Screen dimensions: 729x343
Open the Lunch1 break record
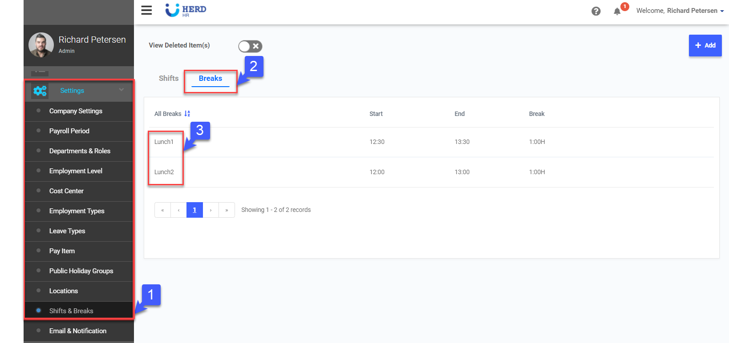pos(164,142)
